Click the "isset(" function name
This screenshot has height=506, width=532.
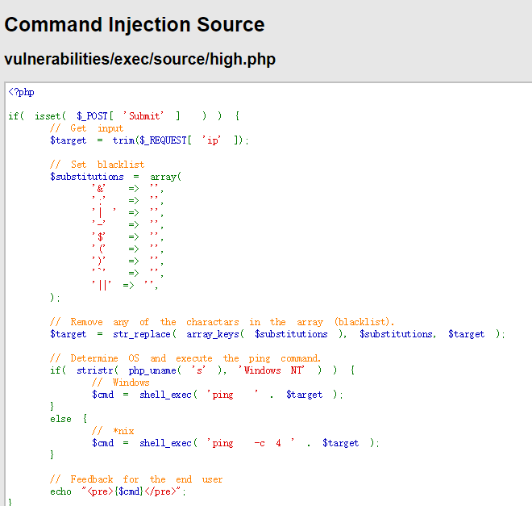(50, 116)
